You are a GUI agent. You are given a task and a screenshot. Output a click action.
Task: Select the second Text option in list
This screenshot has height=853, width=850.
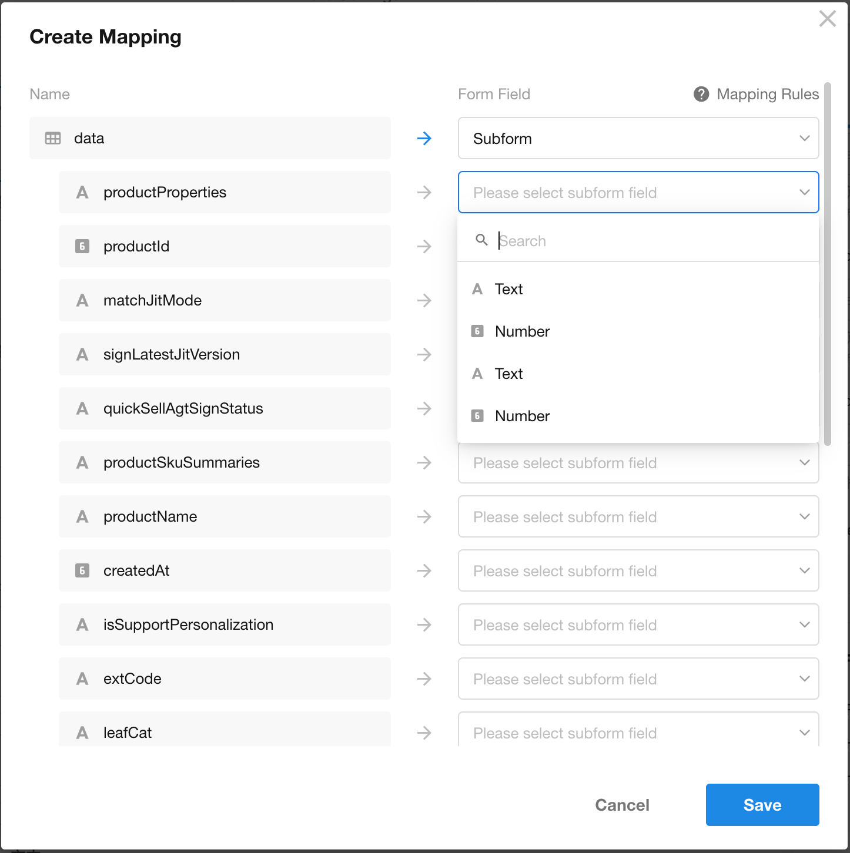(509, 374)
